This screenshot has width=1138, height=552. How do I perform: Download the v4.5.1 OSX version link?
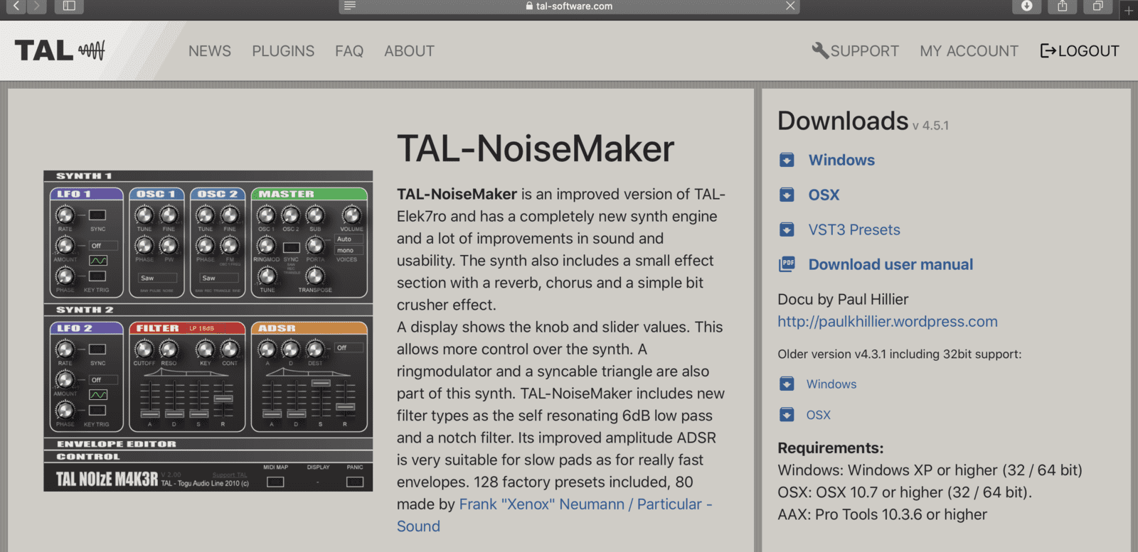(824, 195)
